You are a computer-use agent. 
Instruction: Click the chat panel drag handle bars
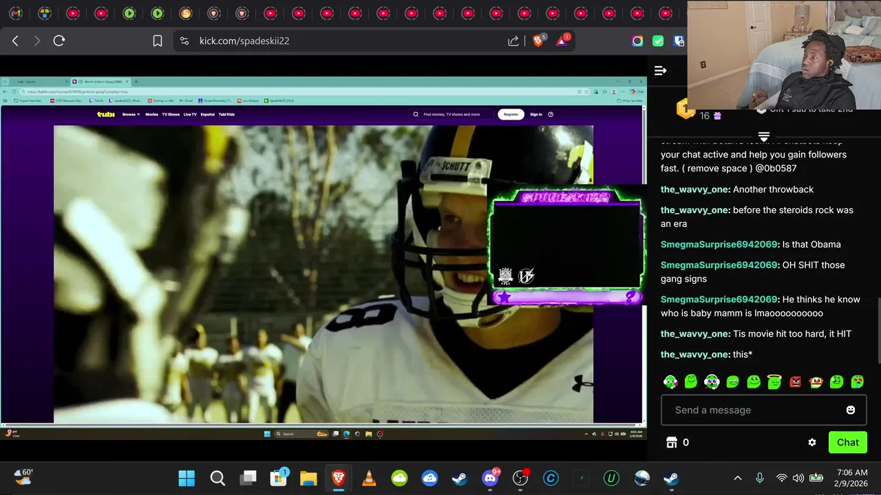click(763, 137)
